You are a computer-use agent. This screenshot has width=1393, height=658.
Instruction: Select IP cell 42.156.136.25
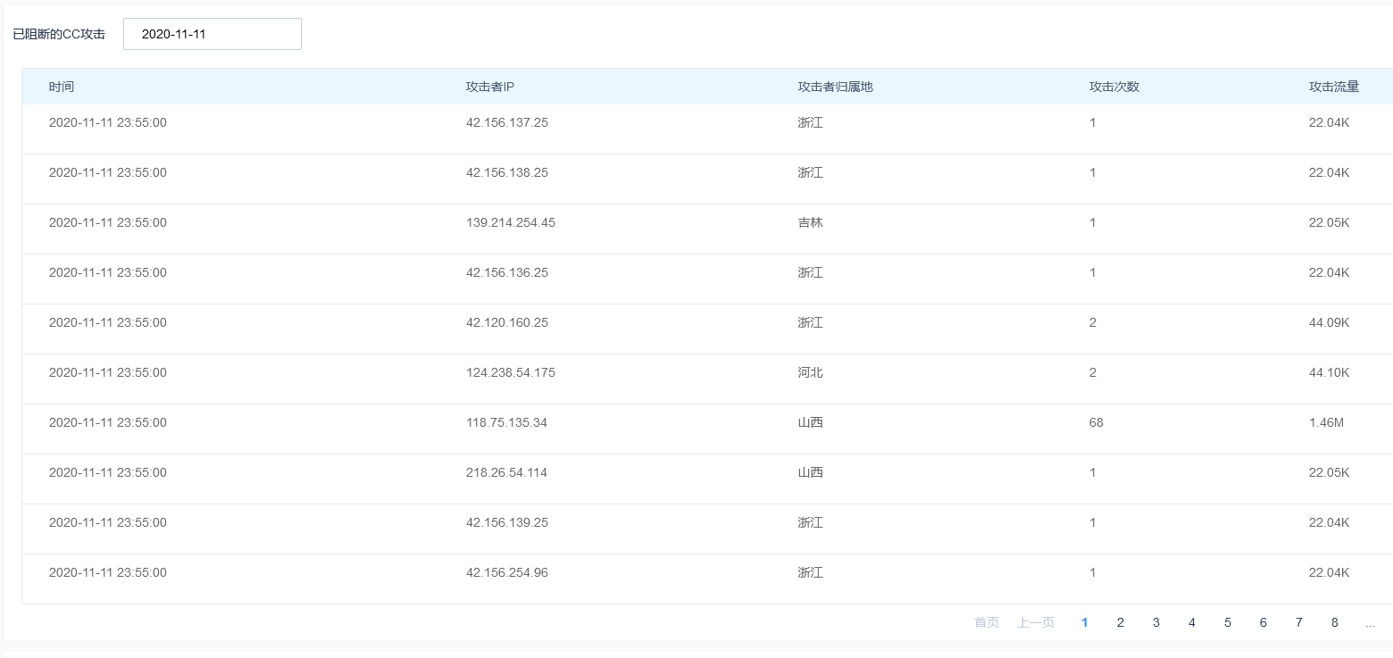coord(507,272)
